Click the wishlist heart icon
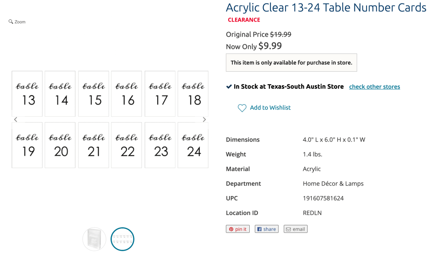The height and width of the screenshot is (255, 432). [242, 108]
